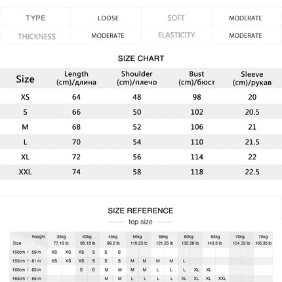This screenshot has width=282, height=282.
Task: Click the XXL size row label
Action: pyautogui.click(x=25, y=172)
